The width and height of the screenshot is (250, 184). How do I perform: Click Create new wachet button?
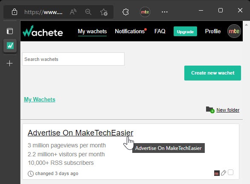[x=212, y=73]
